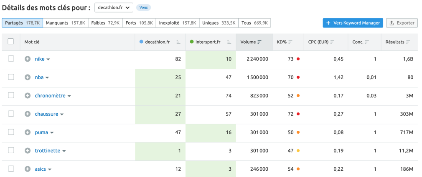Click the Volume column sort icon
Viewport: 422px width, 177px height.
[259, 42]
